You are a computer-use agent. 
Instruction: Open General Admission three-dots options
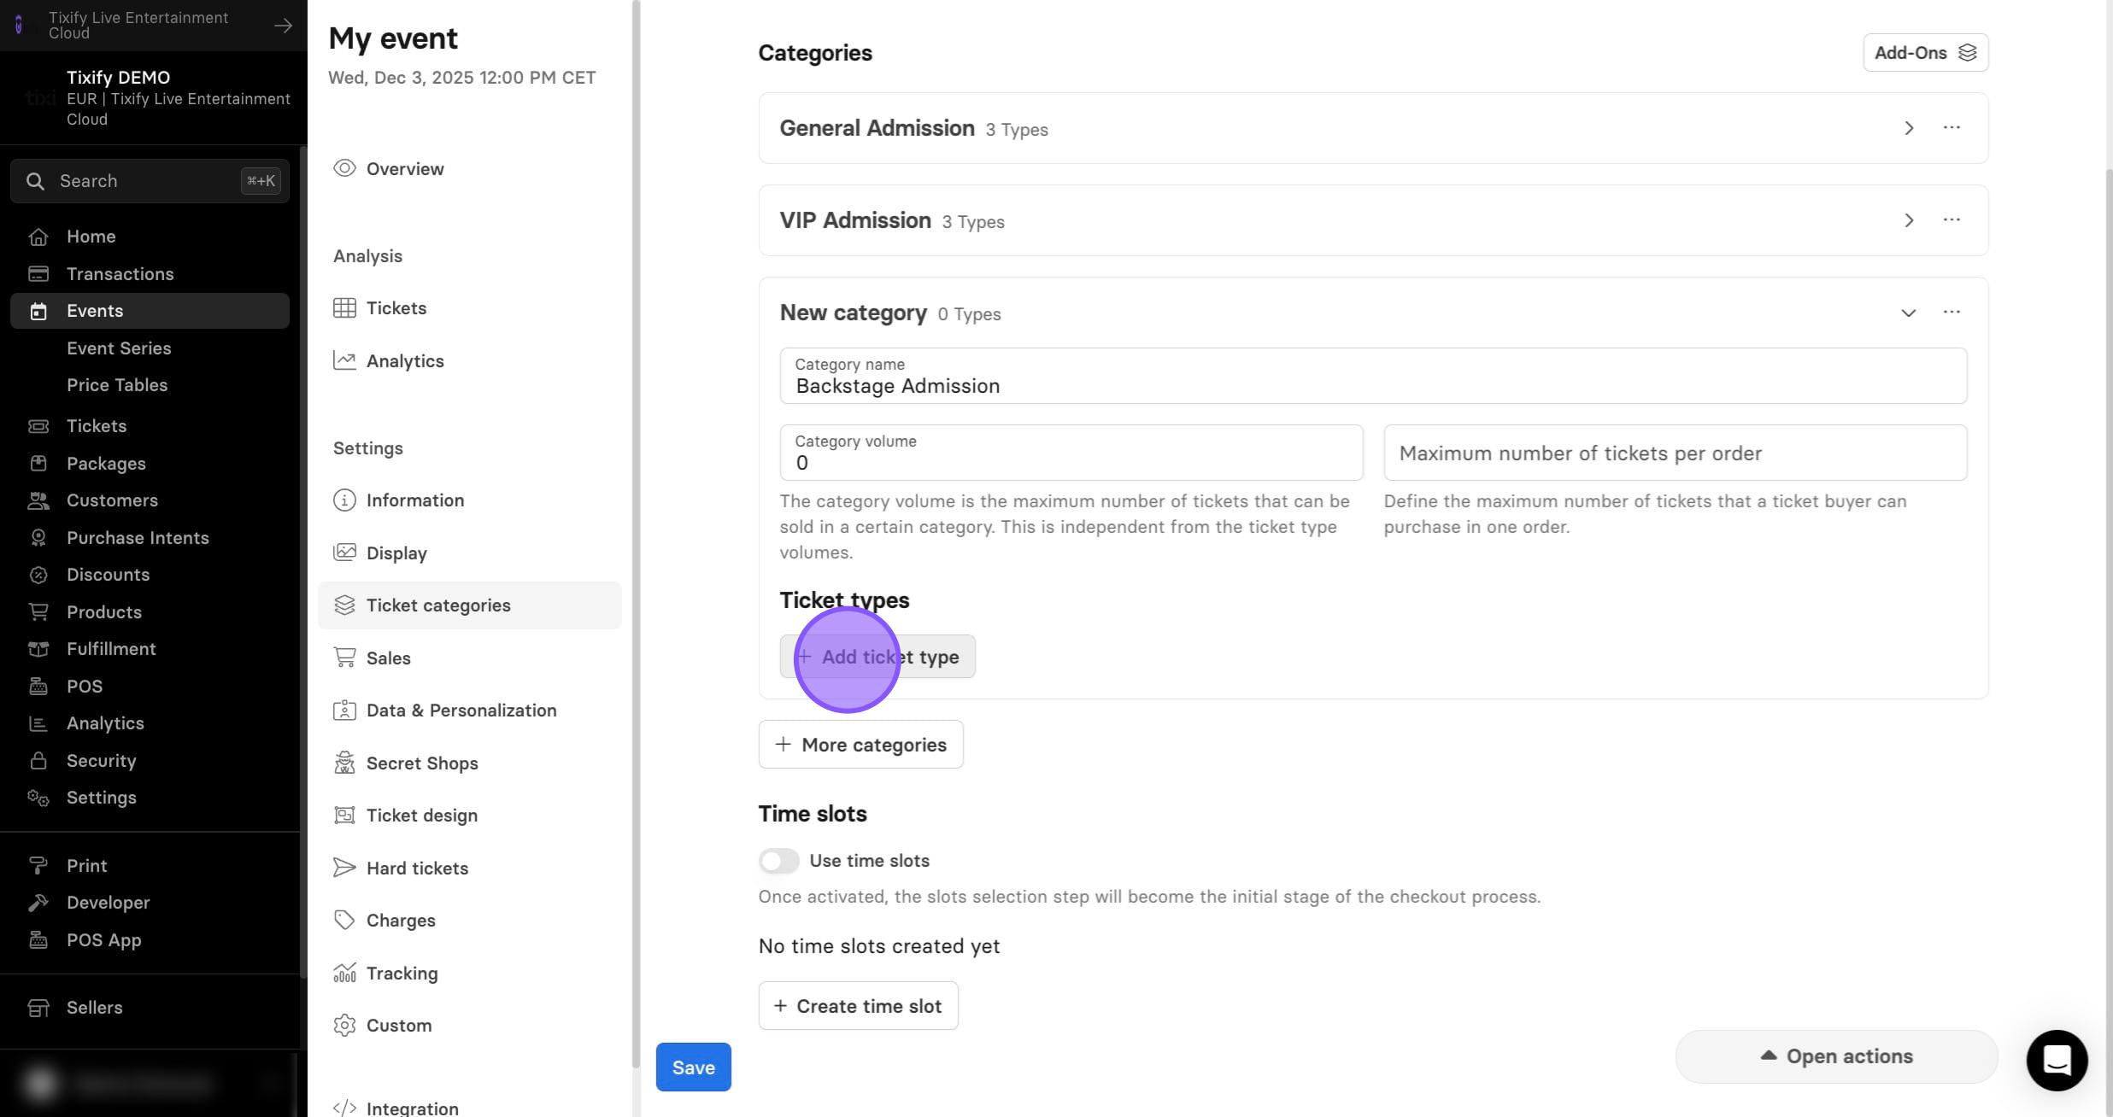(x=1952, y=127)
